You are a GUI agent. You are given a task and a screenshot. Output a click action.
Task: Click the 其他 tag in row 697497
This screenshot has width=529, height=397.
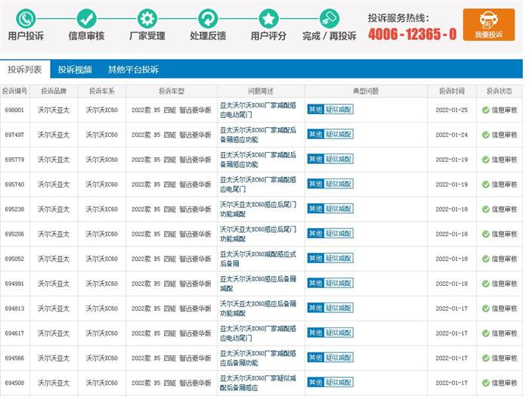pos(315,135)
